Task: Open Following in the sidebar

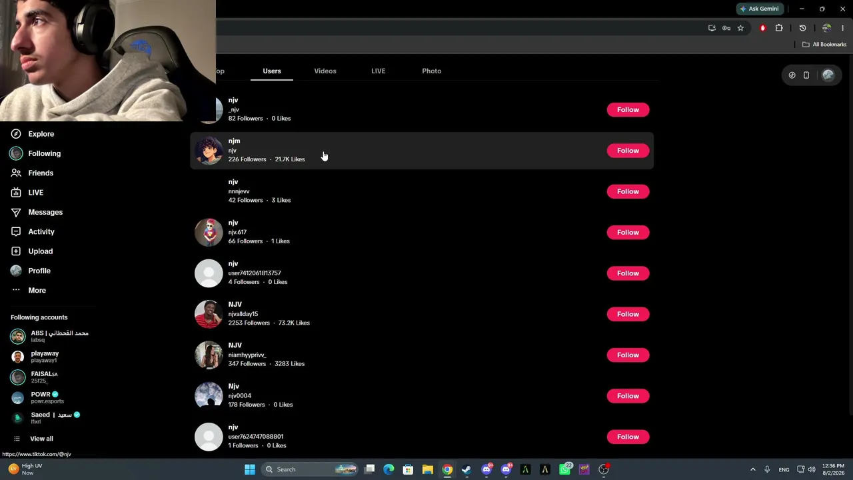Action: point(35,153)
